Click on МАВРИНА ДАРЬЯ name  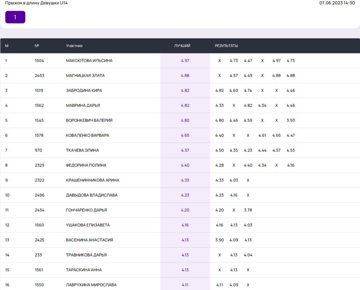[x=83, y=106]
